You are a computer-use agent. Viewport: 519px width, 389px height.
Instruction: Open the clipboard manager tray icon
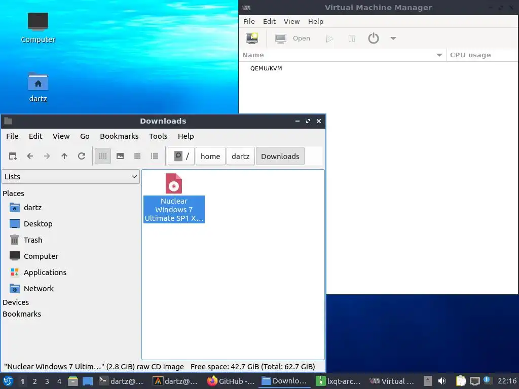(461, 381)
